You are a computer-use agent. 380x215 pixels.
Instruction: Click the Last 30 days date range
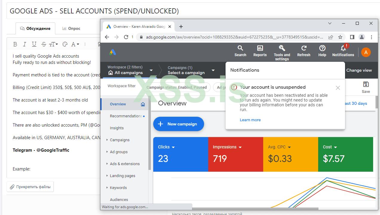click(356, 103)
